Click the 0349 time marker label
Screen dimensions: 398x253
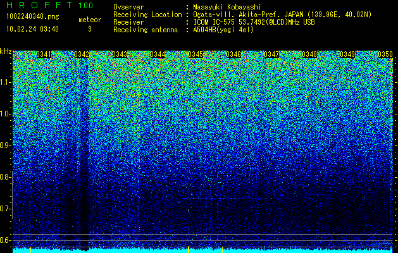click(x=347, y=54)
